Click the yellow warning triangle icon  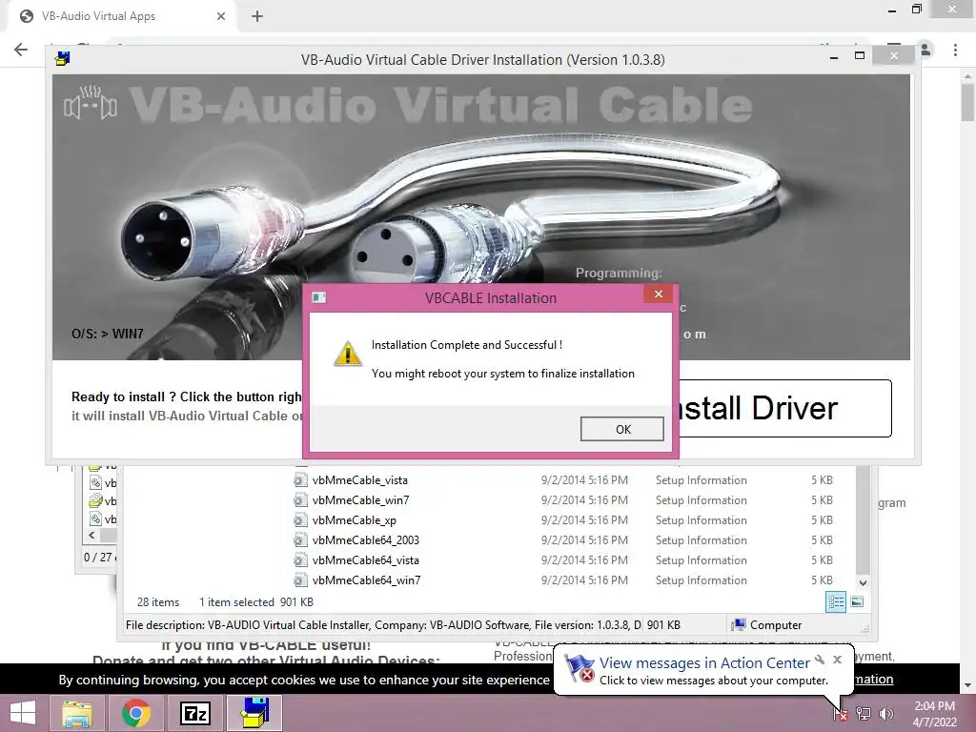click(x=347, y=354)
